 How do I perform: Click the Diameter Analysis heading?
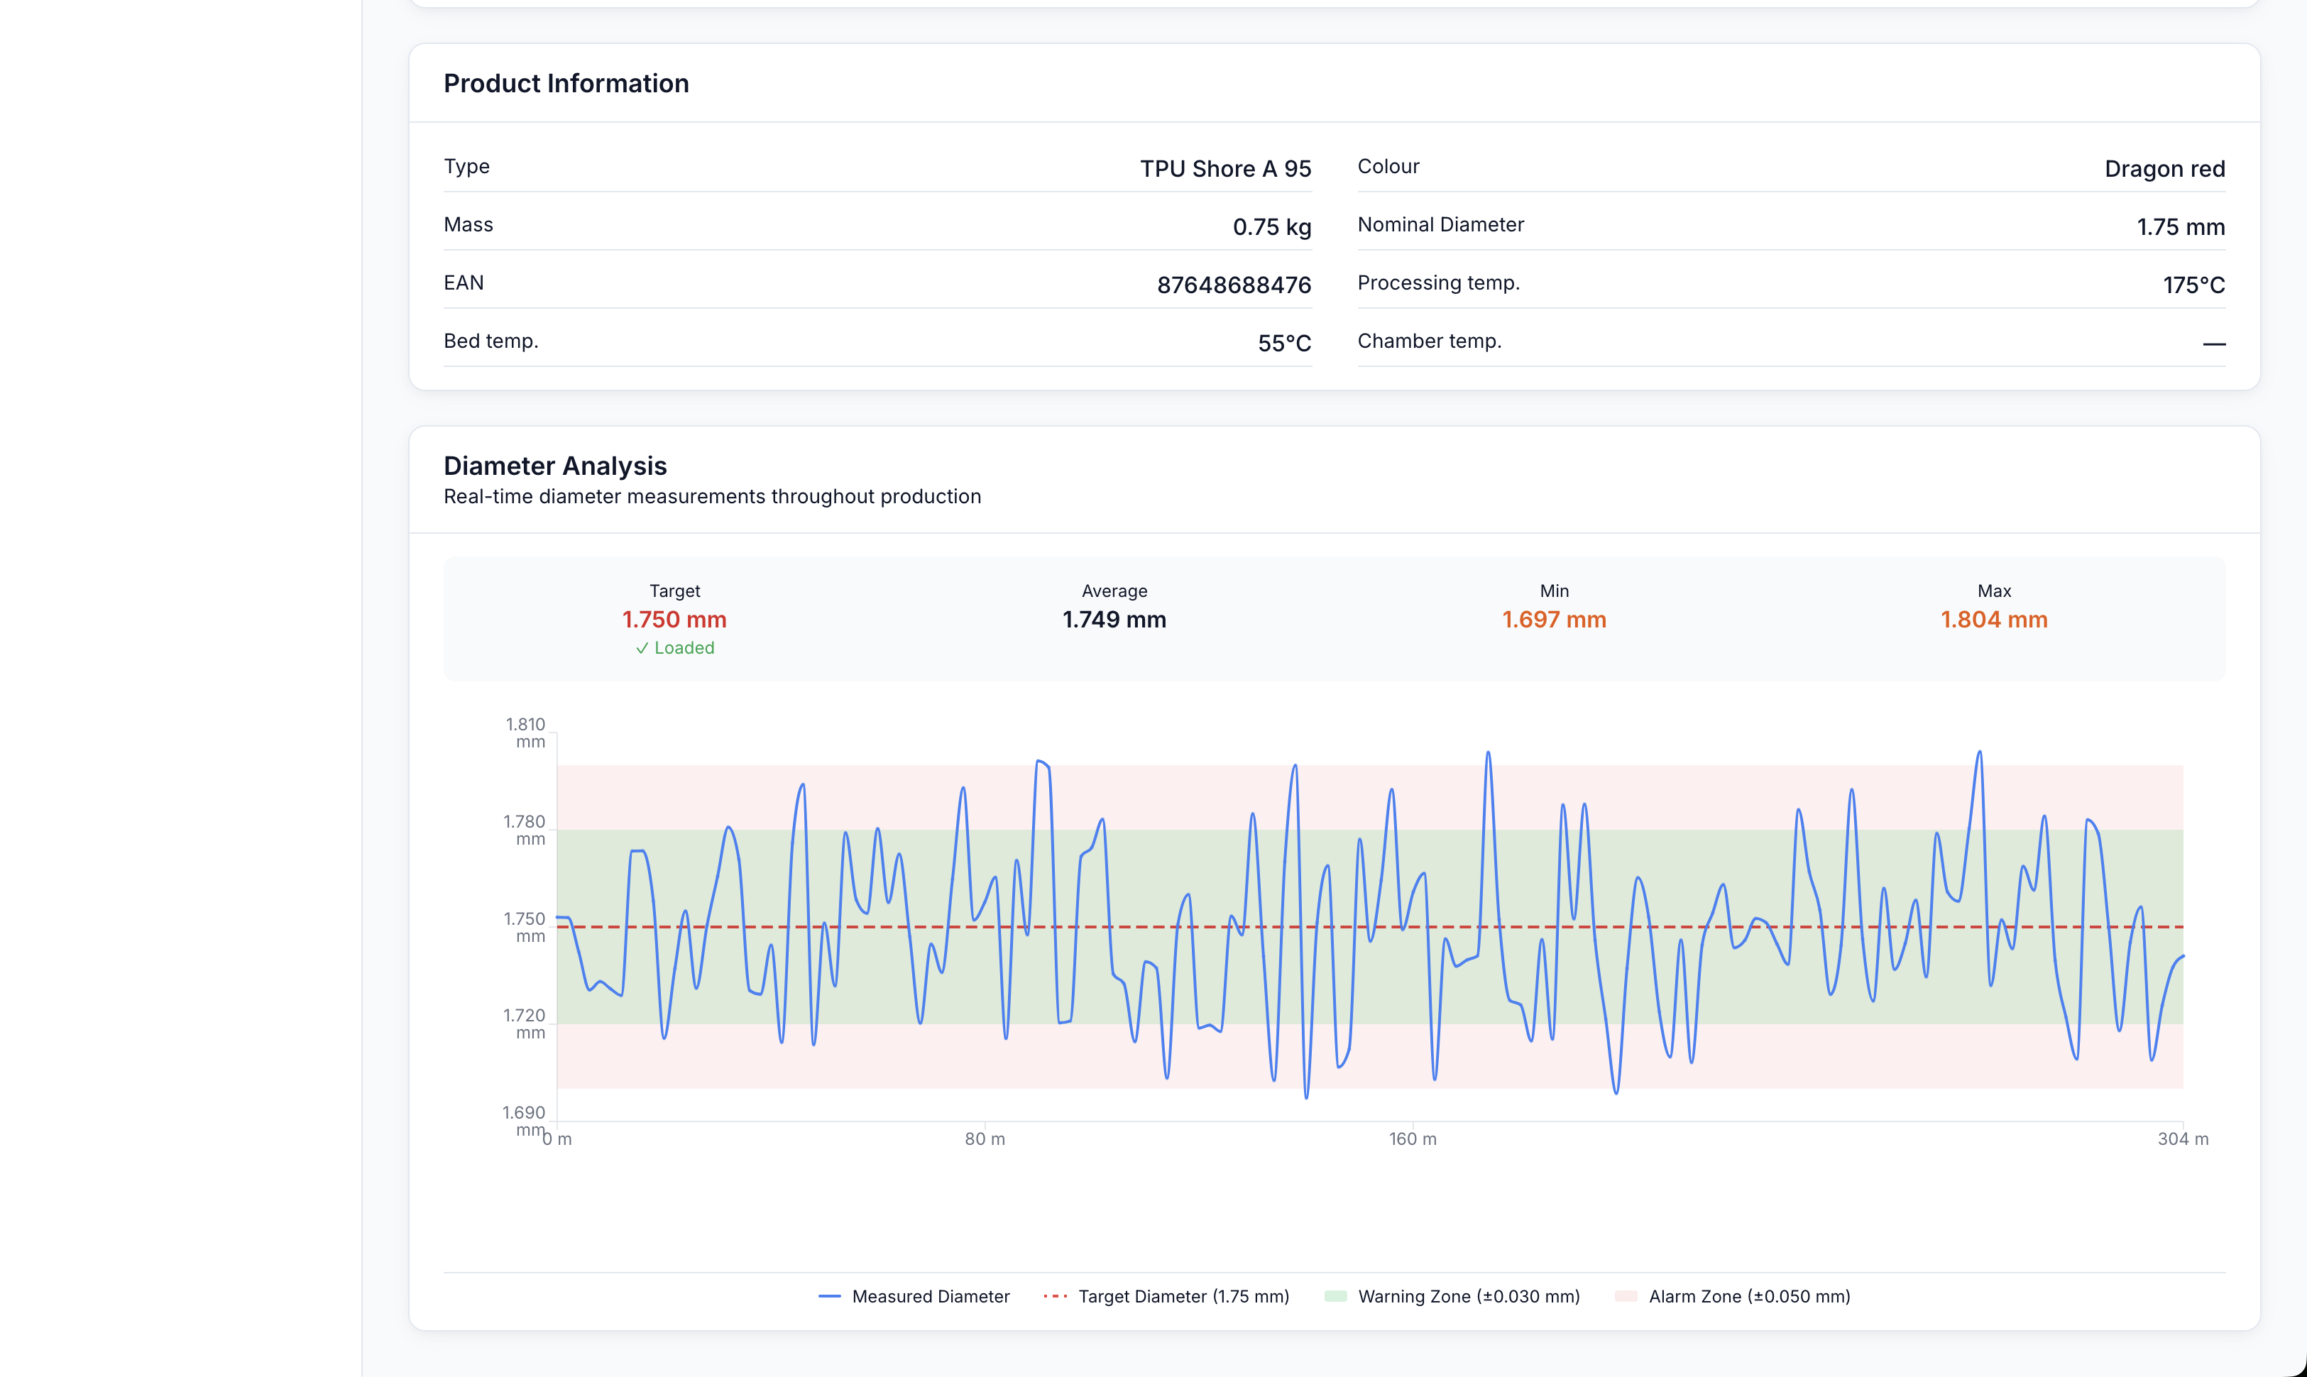(x=555, y=466)
